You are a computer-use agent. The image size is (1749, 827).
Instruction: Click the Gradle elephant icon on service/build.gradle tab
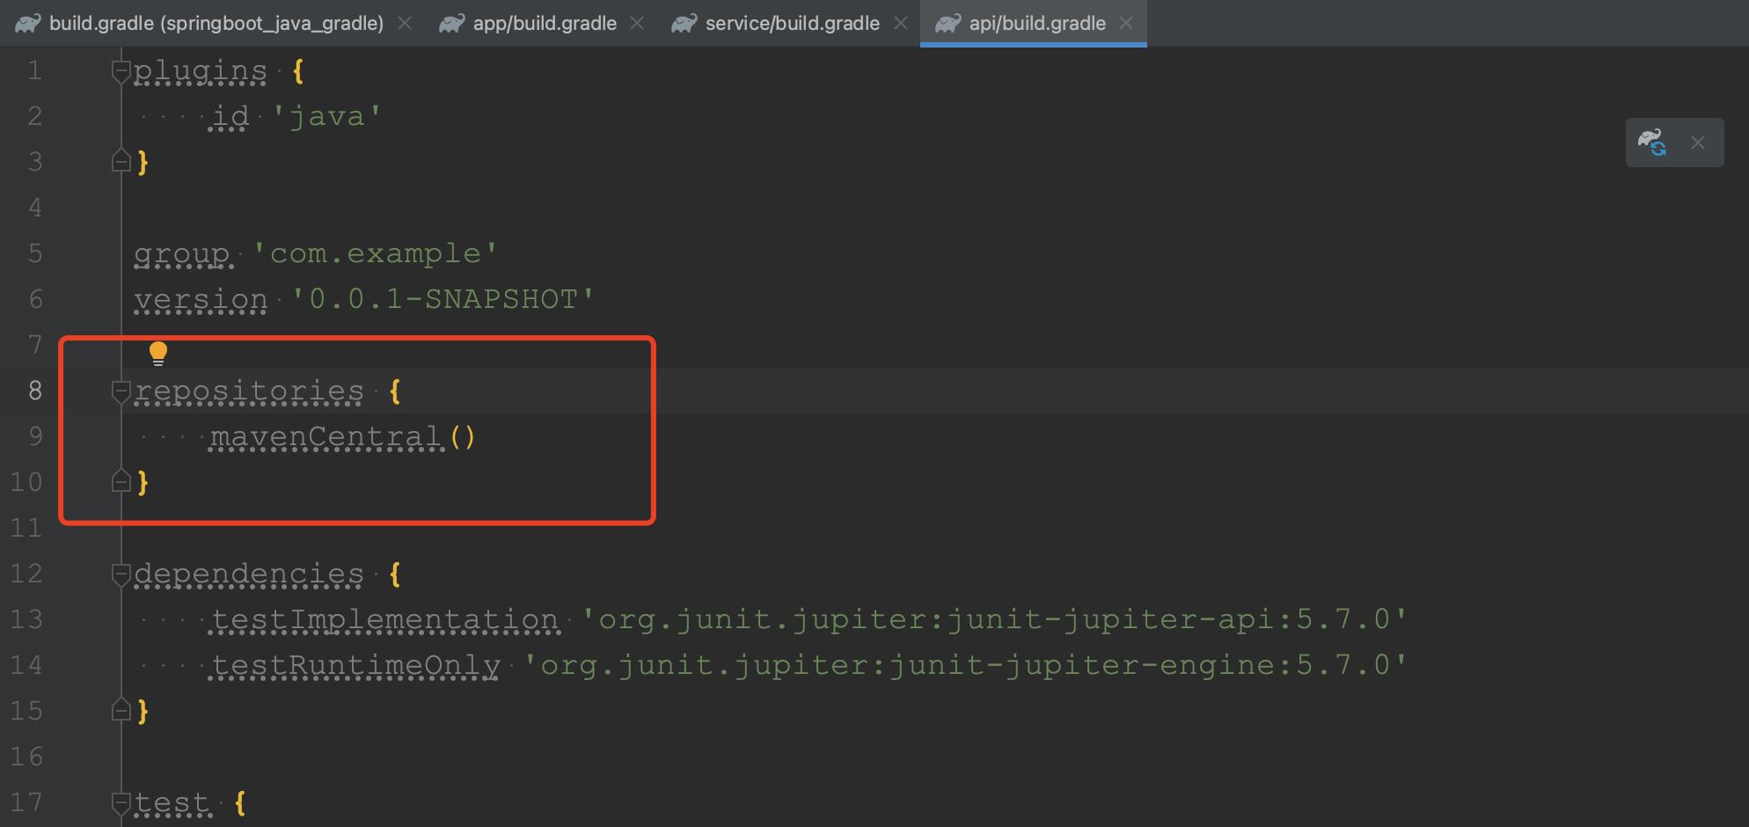(x=684, y=24)
